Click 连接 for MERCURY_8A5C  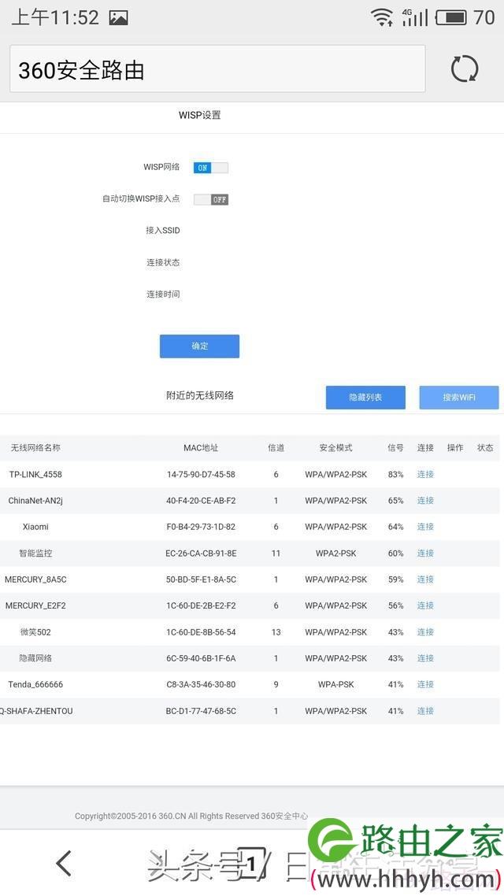coord(425,579)
